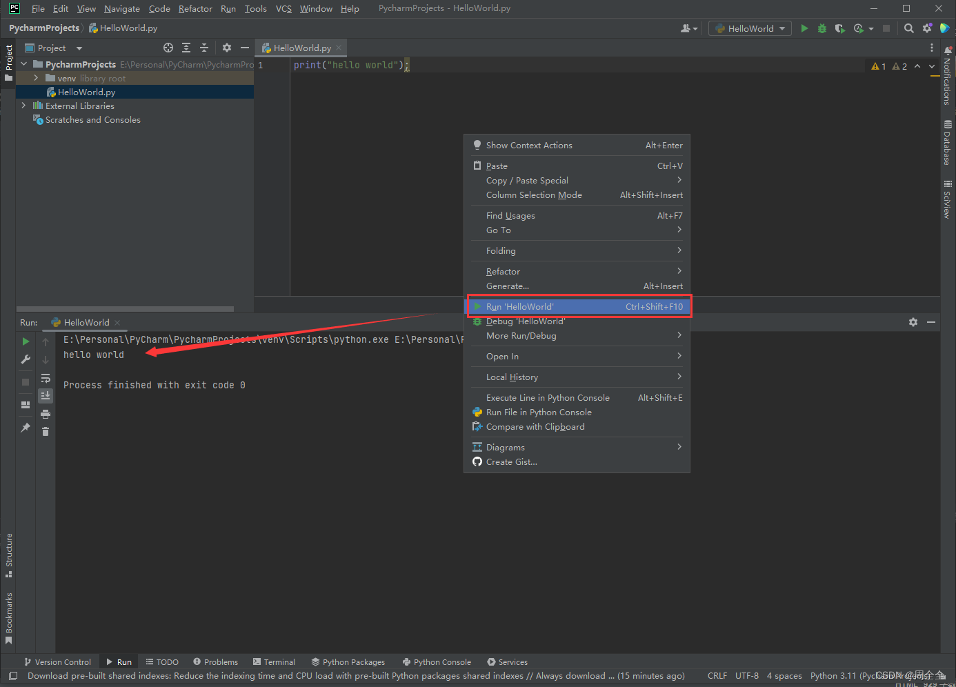Click the CRLF line separator status entry
This screenshot has height=687, width=956.
(717, 675)
